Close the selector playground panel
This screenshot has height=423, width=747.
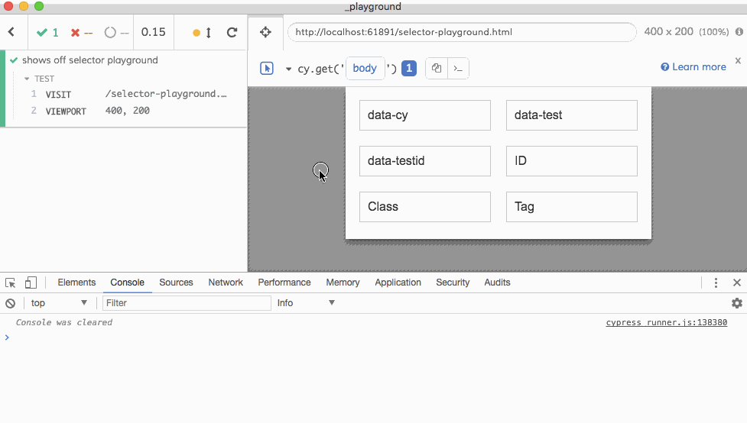(x=738, y=60)
